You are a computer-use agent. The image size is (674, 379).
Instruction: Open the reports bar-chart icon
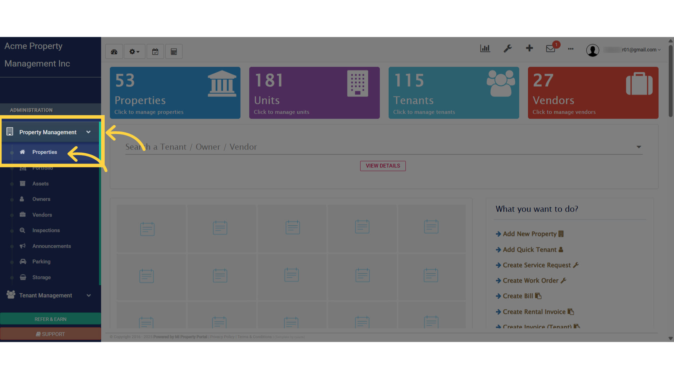click(485, 48)
